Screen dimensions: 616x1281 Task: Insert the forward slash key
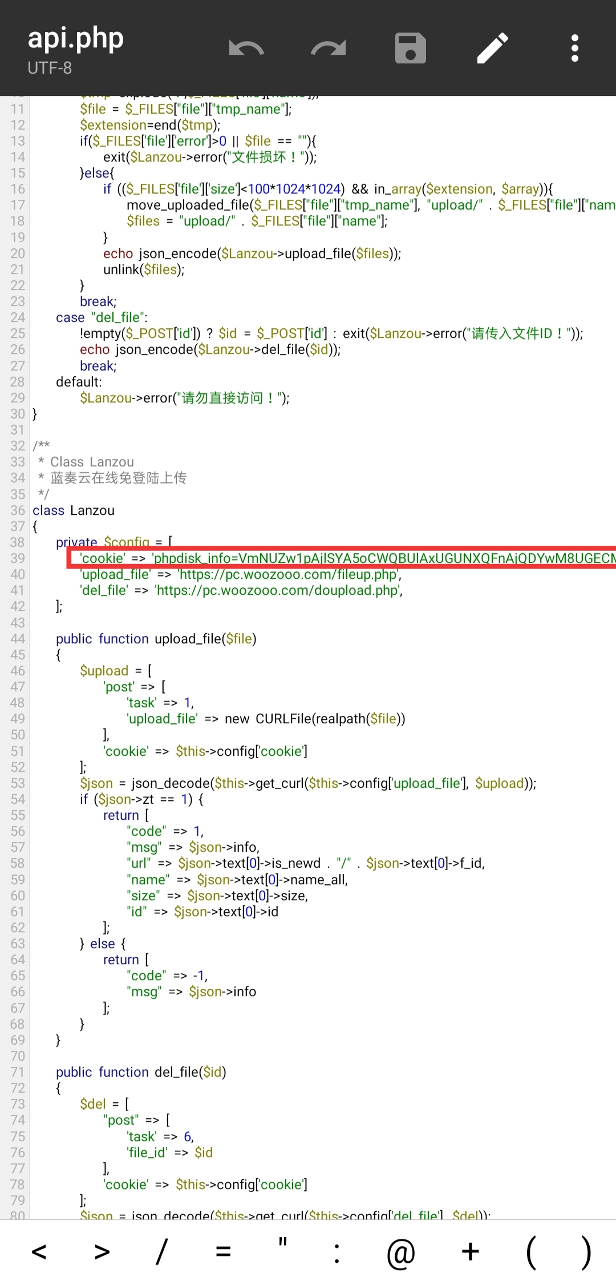[x=162, y=1252]
